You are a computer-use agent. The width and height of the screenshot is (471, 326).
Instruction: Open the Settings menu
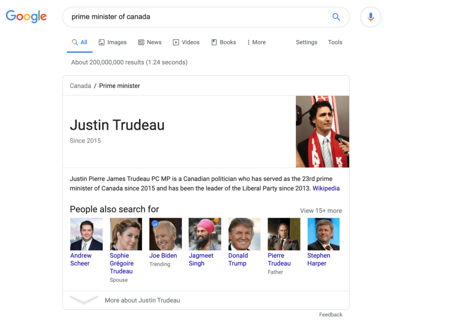pyautogui.click(x=306, y=42)
